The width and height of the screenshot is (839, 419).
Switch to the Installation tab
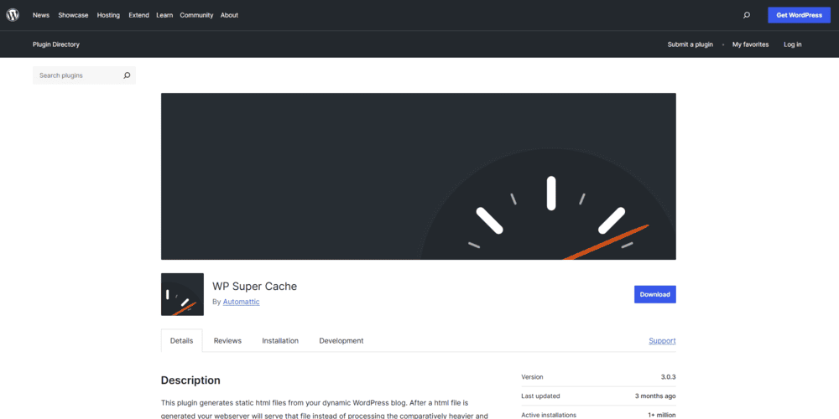(x=280, y=341)
